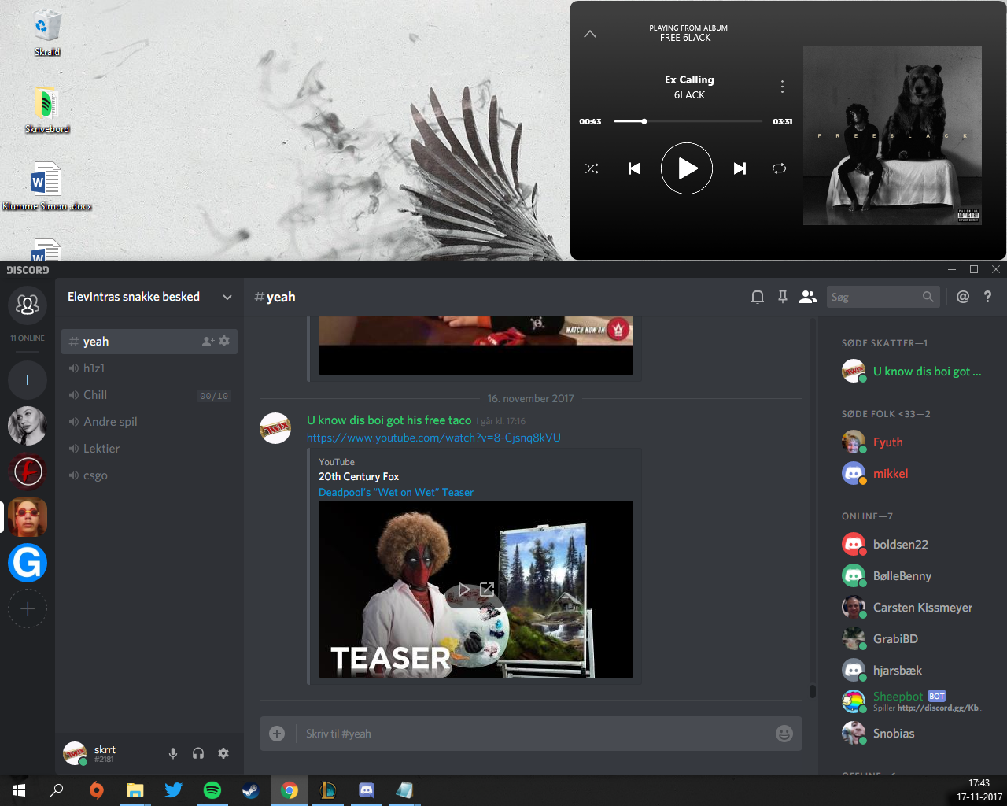Select the blue G server icon
Viewport: 1007px width, 806px height.
pyautogui.click(x=28, y=563)
